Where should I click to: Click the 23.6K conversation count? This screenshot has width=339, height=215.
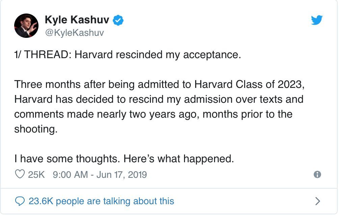click(41, 201)
